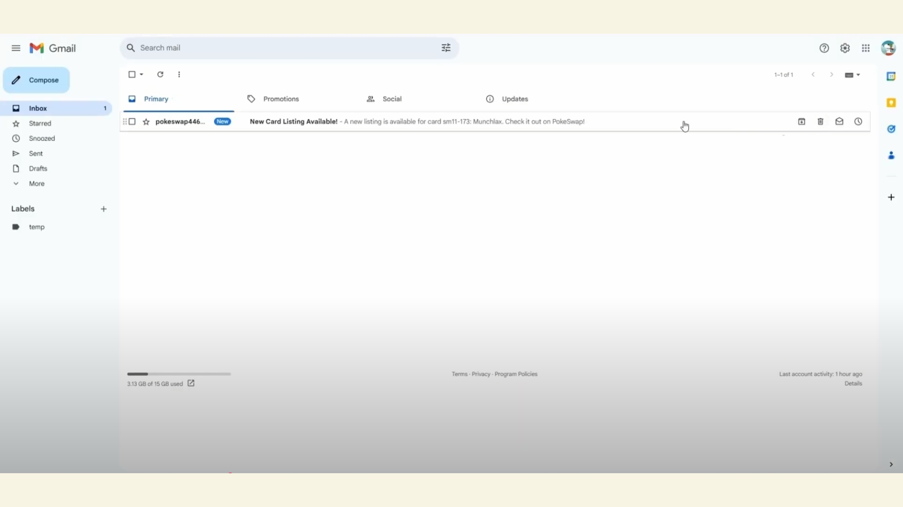This screenshot has width=903, height=507.
Task: Refresh the inbox
Action: [160, 75]
